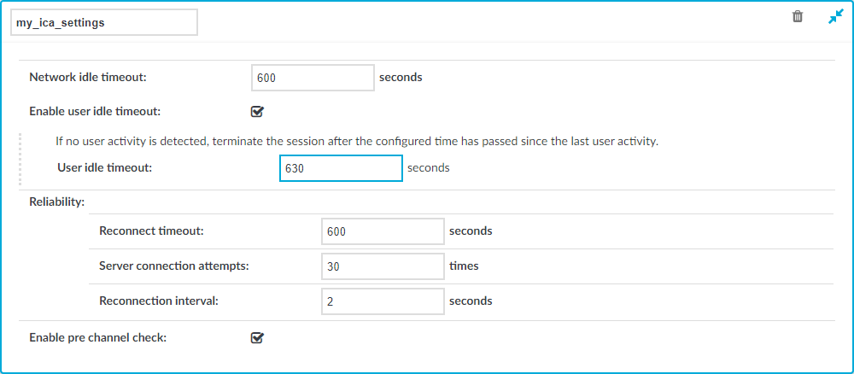
Task: Click the user activity description text
Action: (357, 142)
